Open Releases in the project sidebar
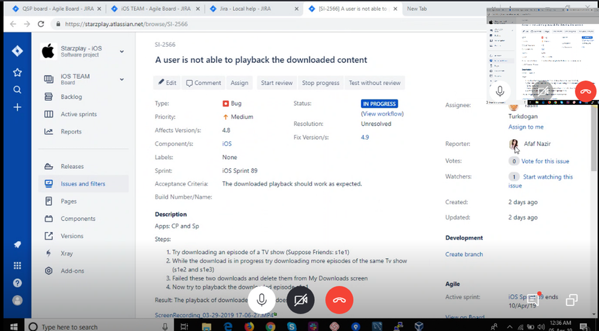 (72, 166)
